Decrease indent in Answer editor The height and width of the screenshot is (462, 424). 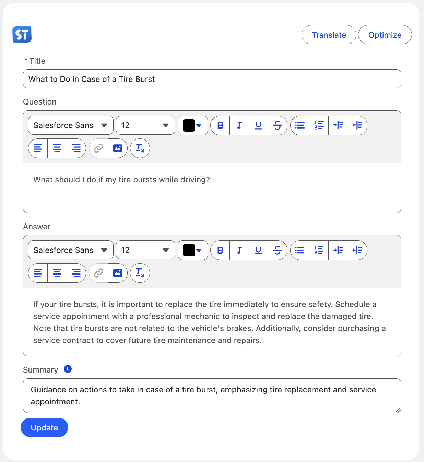click(357, 250)
